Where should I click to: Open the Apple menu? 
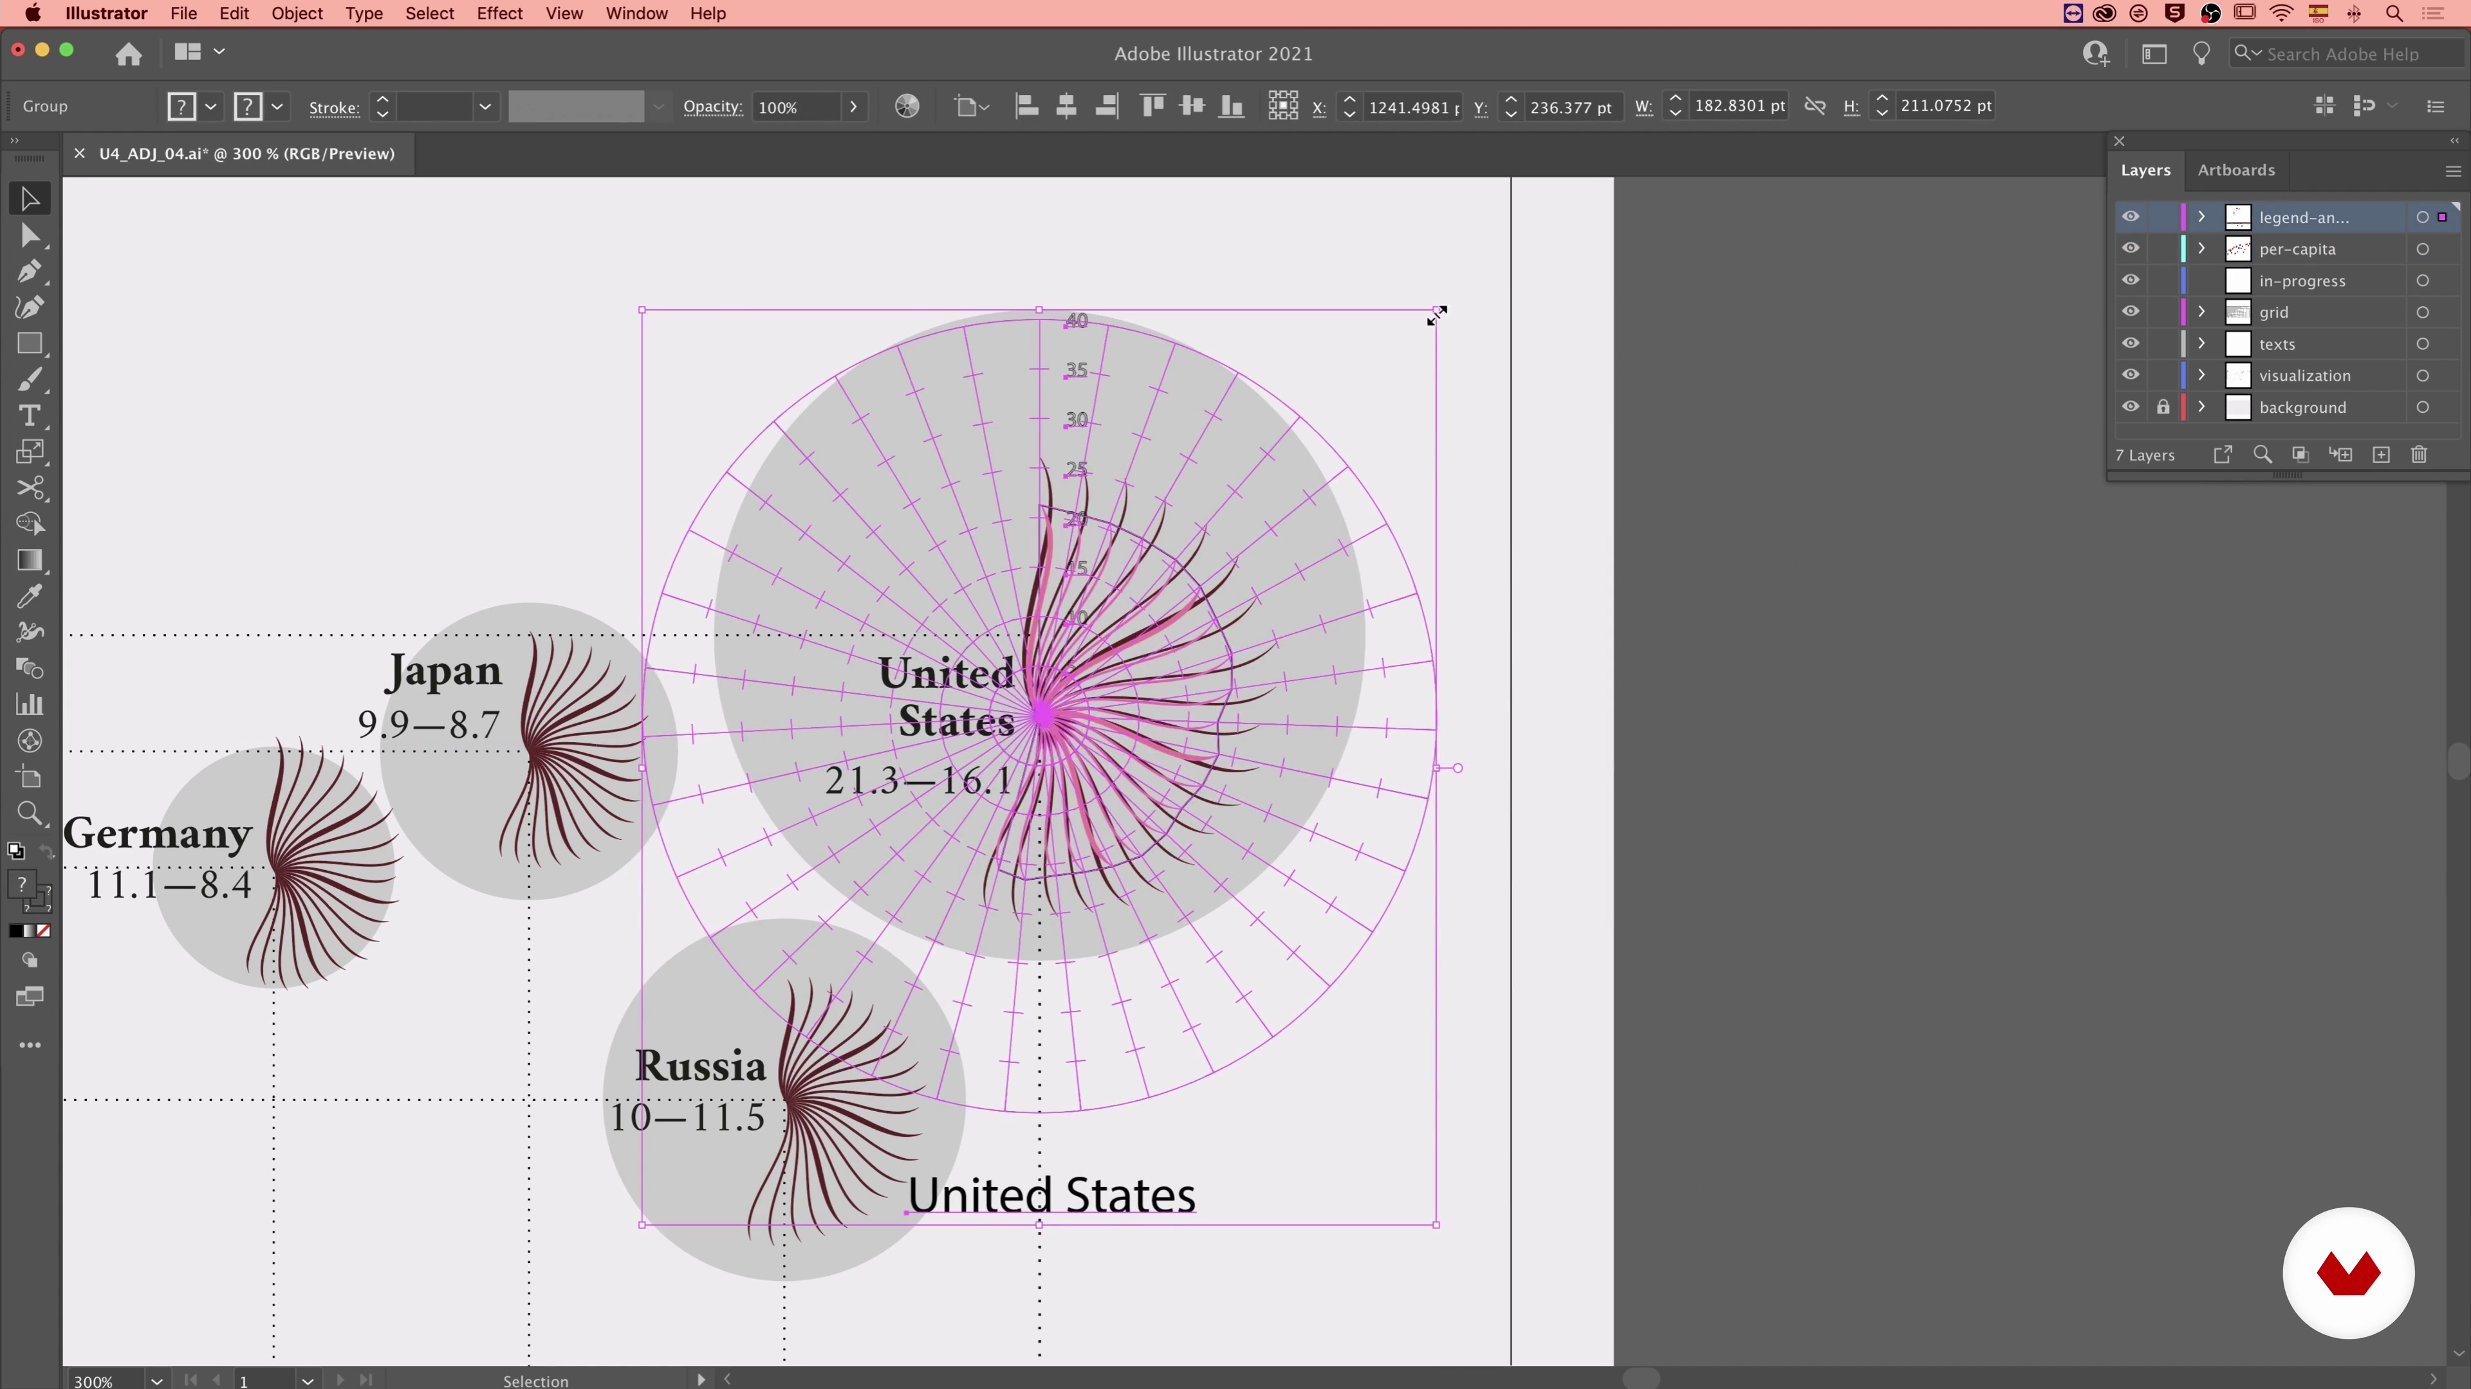pos(33,14)
